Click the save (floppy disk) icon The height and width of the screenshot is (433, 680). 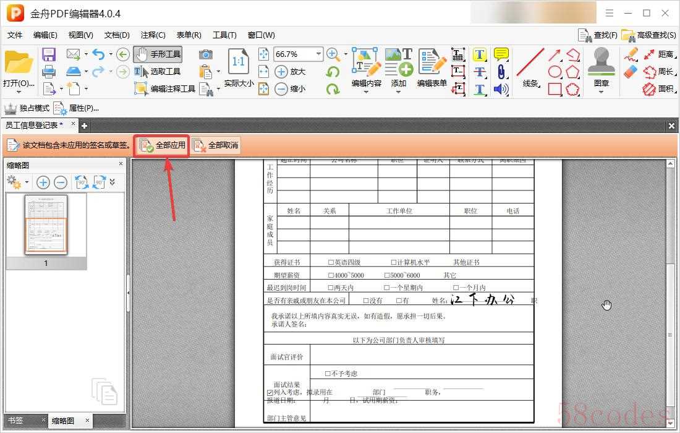[49, 54]
